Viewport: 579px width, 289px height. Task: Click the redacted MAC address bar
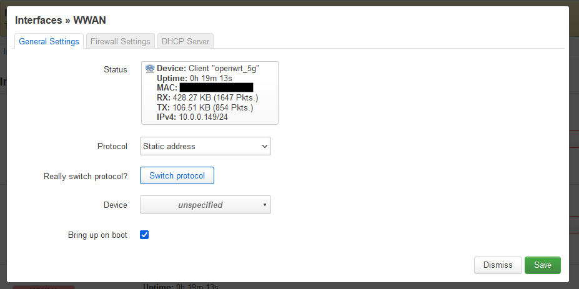[x=215, y=88]
